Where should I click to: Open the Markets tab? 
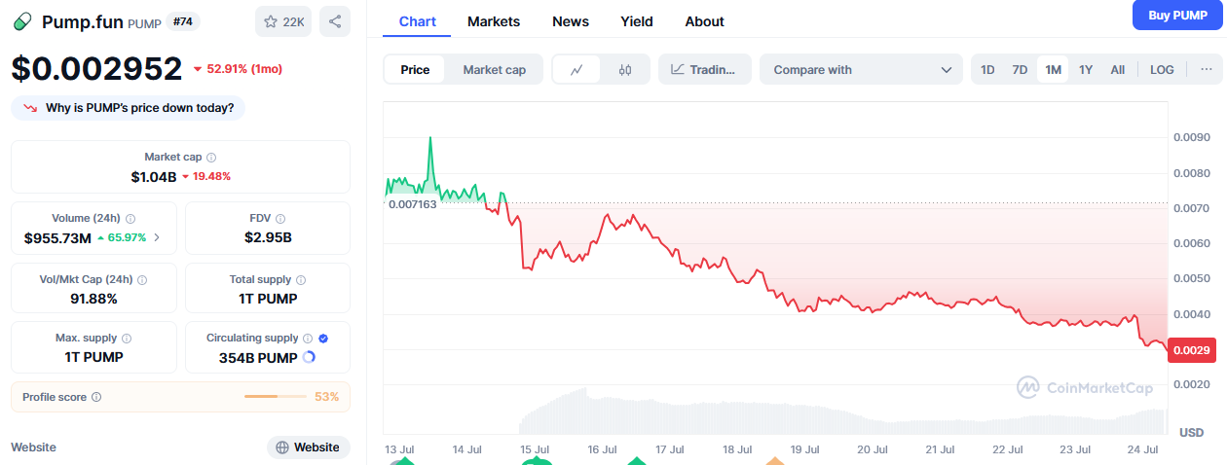[x=494, y=21]
